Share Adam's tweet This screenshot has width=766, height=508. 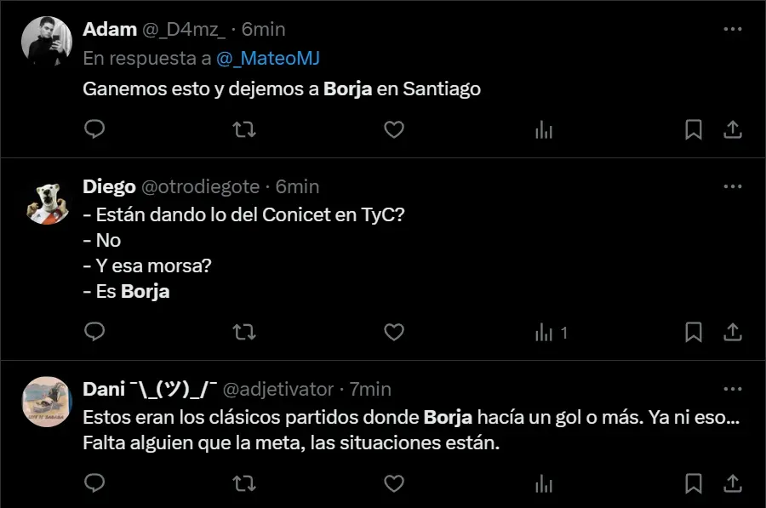click(x=732, y=129)
